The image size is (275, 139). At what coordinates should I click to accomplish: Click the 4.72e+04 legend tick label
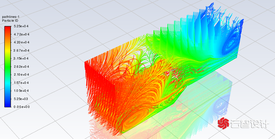21,34
